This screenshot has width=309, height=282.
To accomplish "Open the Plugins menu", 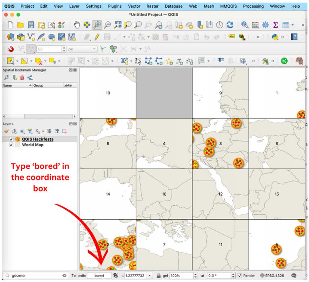I will click(115, 6).
